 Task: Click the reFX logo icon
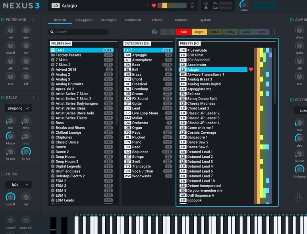click(x=299, y=197)
